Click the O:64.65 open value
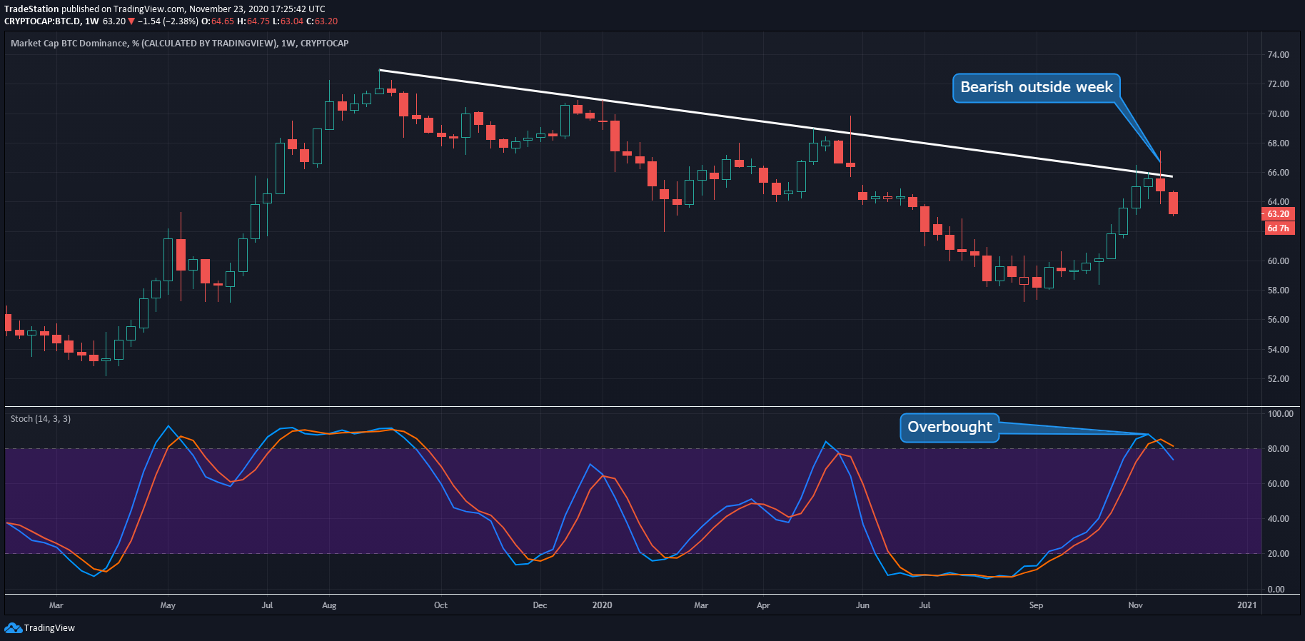Image resolution: width=1305 pixels, height=641 pixels. (x=218, y=21)
